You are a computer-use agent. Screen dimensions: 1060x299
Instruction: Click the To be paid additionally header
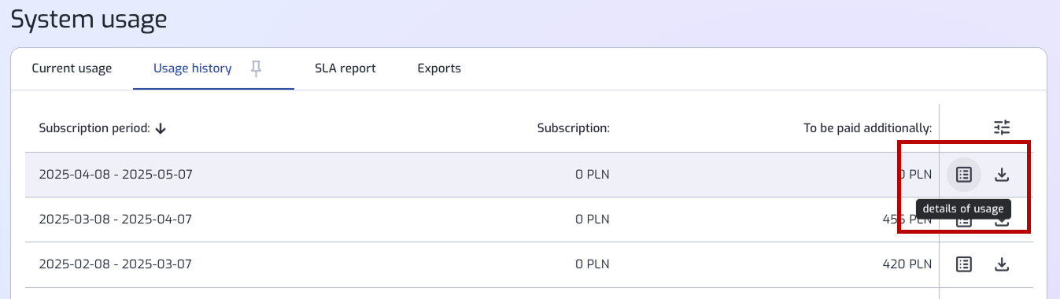[x=867, y=128]
